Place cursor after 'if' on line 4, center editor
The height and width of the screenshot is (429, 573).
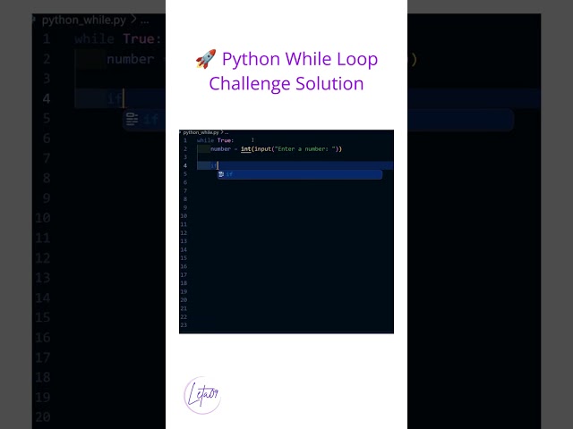coord(218,165)
